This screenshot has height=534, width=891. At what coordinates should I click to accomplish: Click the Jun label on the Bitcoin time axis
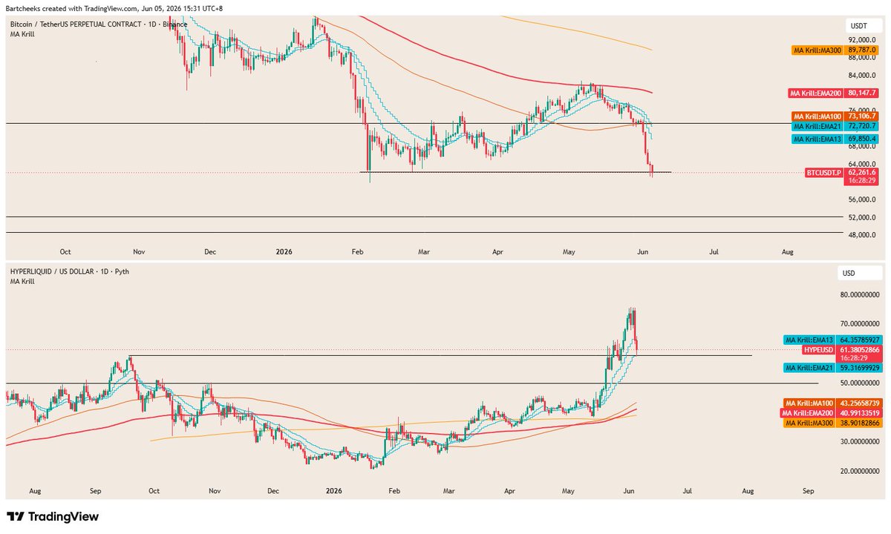[643, 252]
